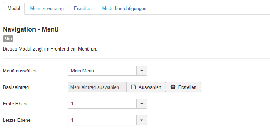270x129 pixels.
Task: Click the plus circle icon on Erstellen
Action: pos(173,87)
